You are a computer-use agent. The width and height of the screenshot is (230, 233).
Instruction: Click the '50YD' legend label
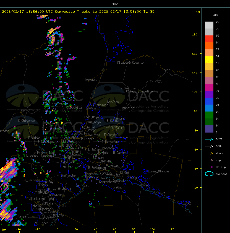219,139
